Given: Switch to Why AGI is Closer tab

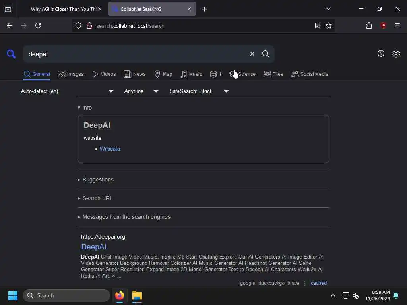Looking at the screenshot, I should tap(63, 9).
